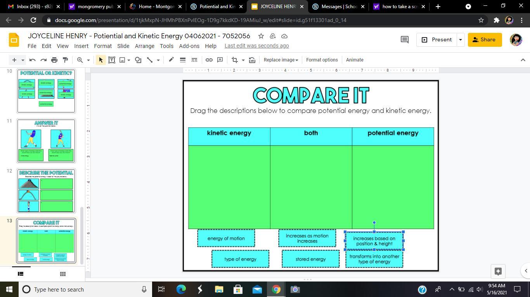
Task: Click the Undo arrow in toolbar
Action: click(x=33, y=60)
